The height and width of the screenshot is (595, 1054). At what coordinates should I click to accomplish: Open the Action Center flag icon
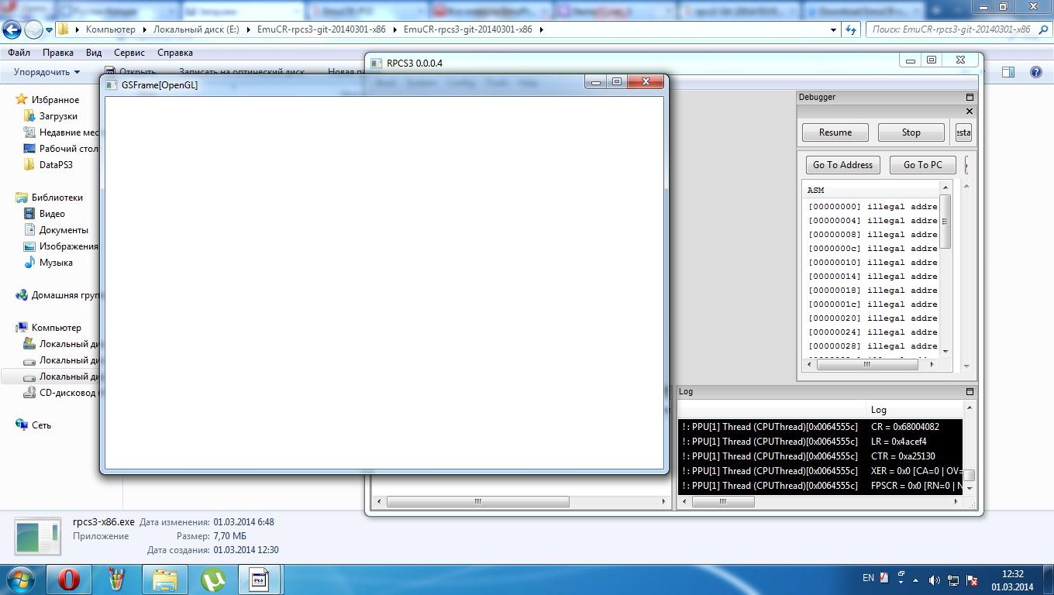(x=970, y=580)
